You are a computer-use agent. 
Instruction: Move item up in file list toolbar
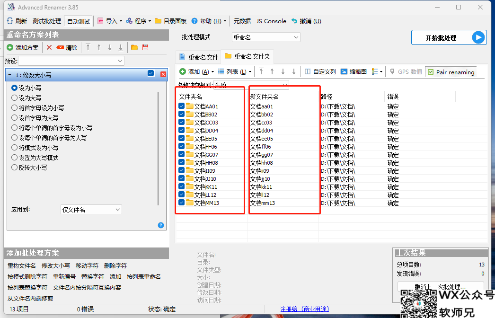[272, 71]
